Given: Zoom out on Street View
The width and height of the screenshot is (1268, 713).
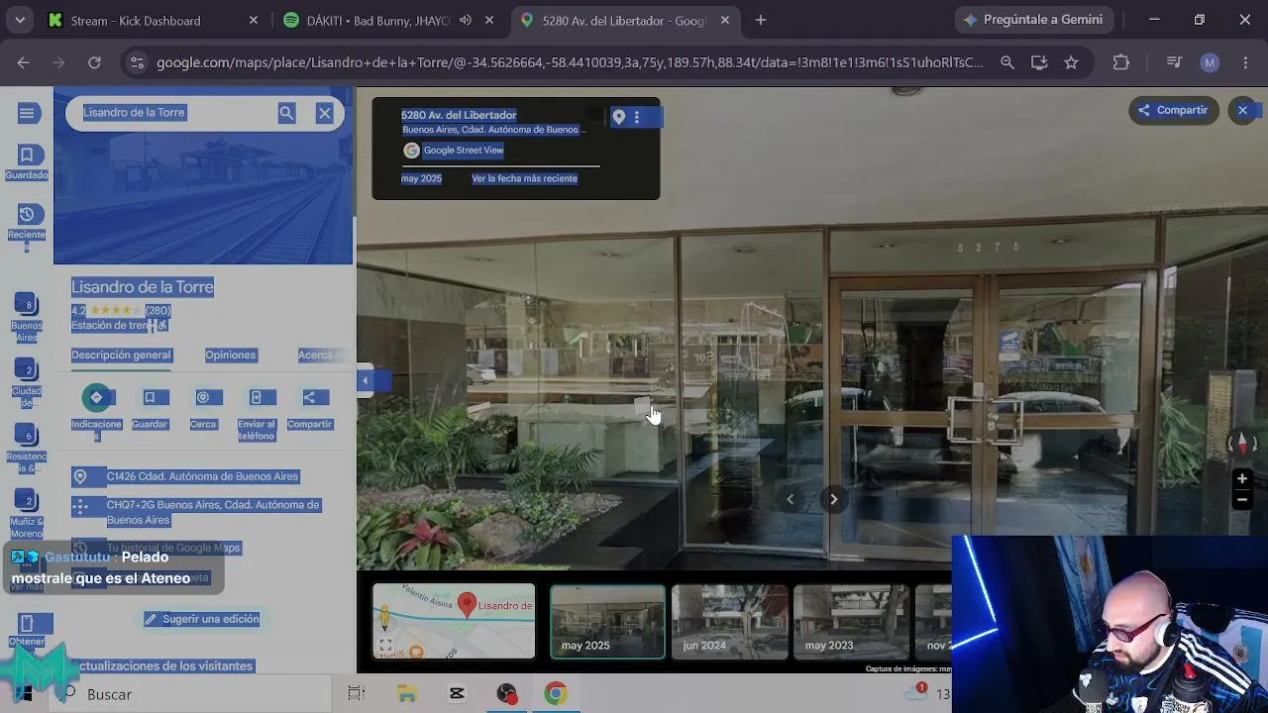Looking at the screenshot, I should tap(1242, 500).
